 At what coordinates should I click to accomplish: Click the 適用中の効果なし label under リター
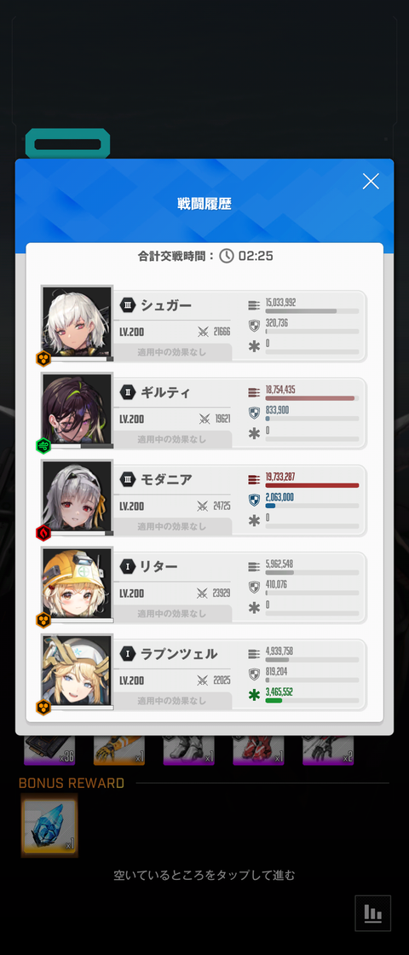(x=171, y=613)
